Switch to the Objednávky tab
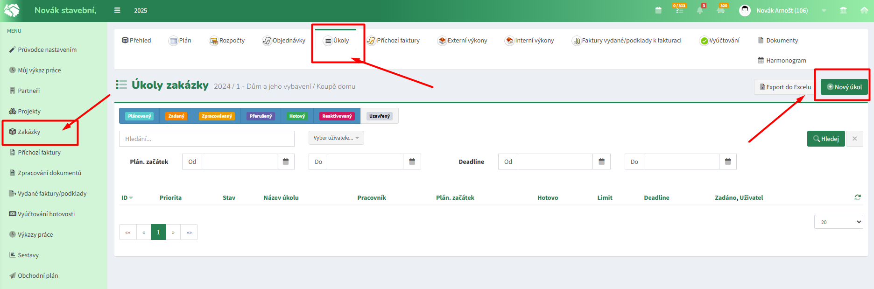The width and height of the screenshot is (874, 289). pos(284,41)
